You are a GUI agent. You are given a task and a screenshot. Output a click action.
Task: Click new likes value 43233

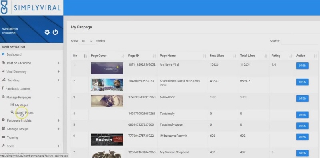pyautogui.click(x=214, y=81)
